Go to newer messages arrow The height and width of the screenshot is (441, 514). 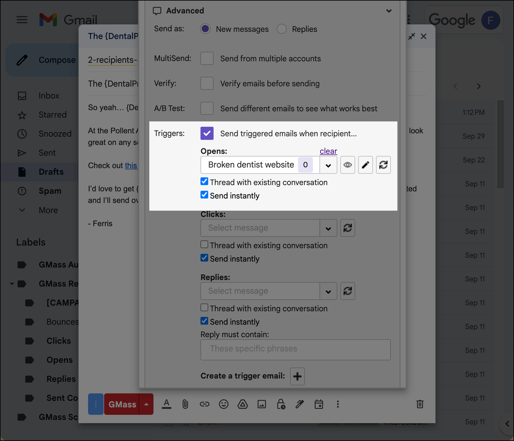tap(455, 86)
